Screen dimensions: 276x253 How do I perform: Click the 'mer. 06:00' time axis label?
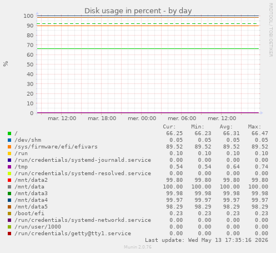pyautogui.click(x=182, y=118)
